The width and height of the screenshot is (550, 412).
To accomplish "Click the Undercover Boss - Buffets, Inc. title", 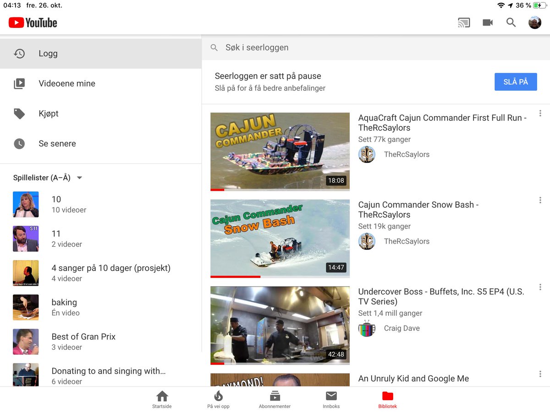I will click(441, 297).
